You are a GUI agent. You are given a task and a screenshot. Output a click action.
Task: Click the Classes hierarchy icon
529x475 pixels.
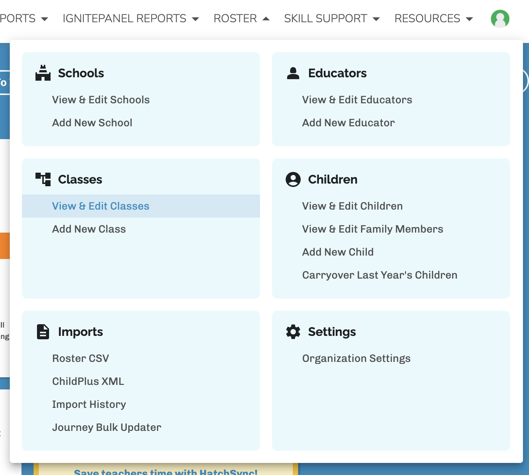click(x=43, y=179)
